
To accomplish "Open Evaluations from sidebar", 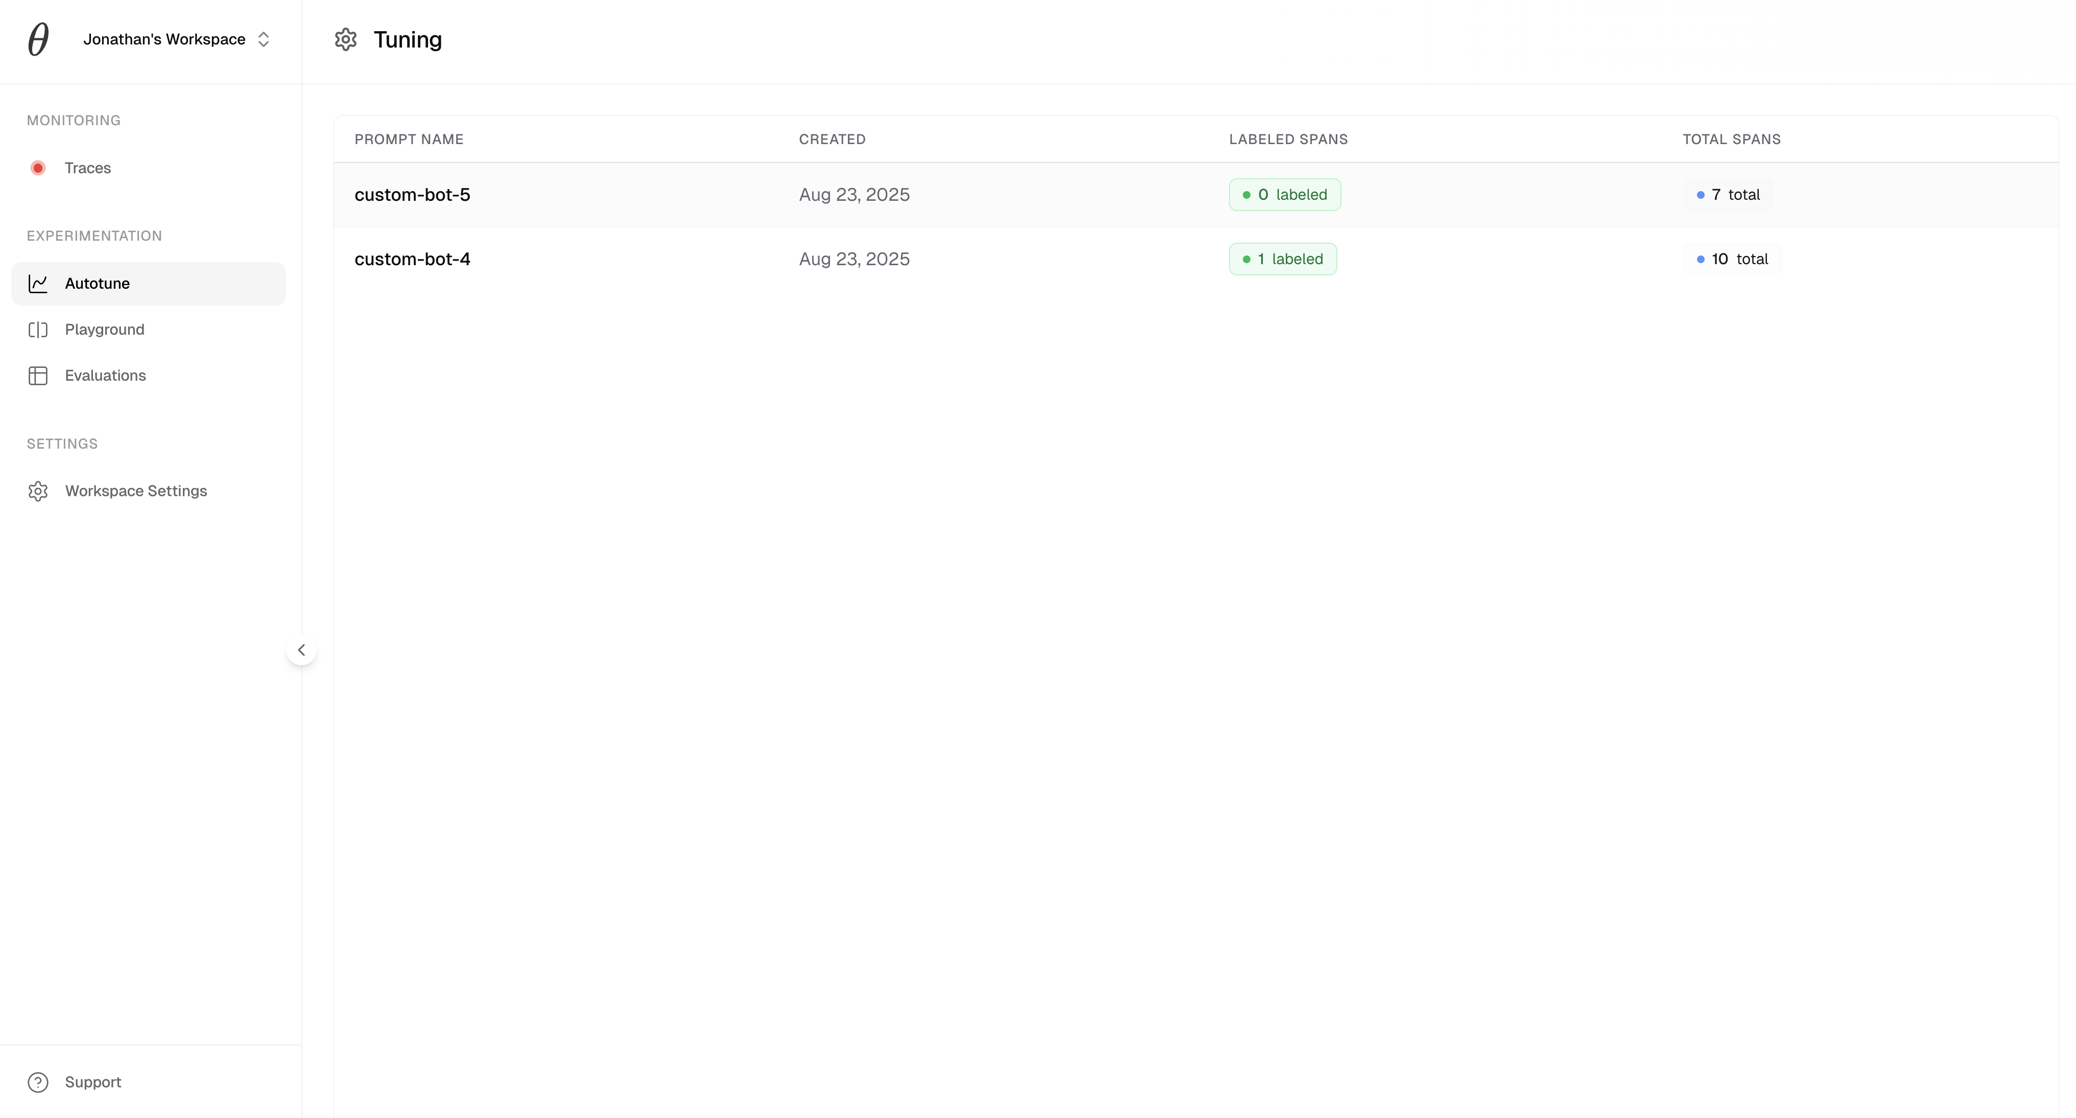I will pos(106,376).
